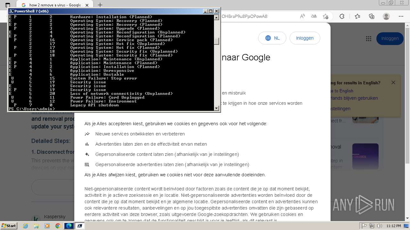
Task: Open Action Center flag tray icon
Action: tap(364, 226)
